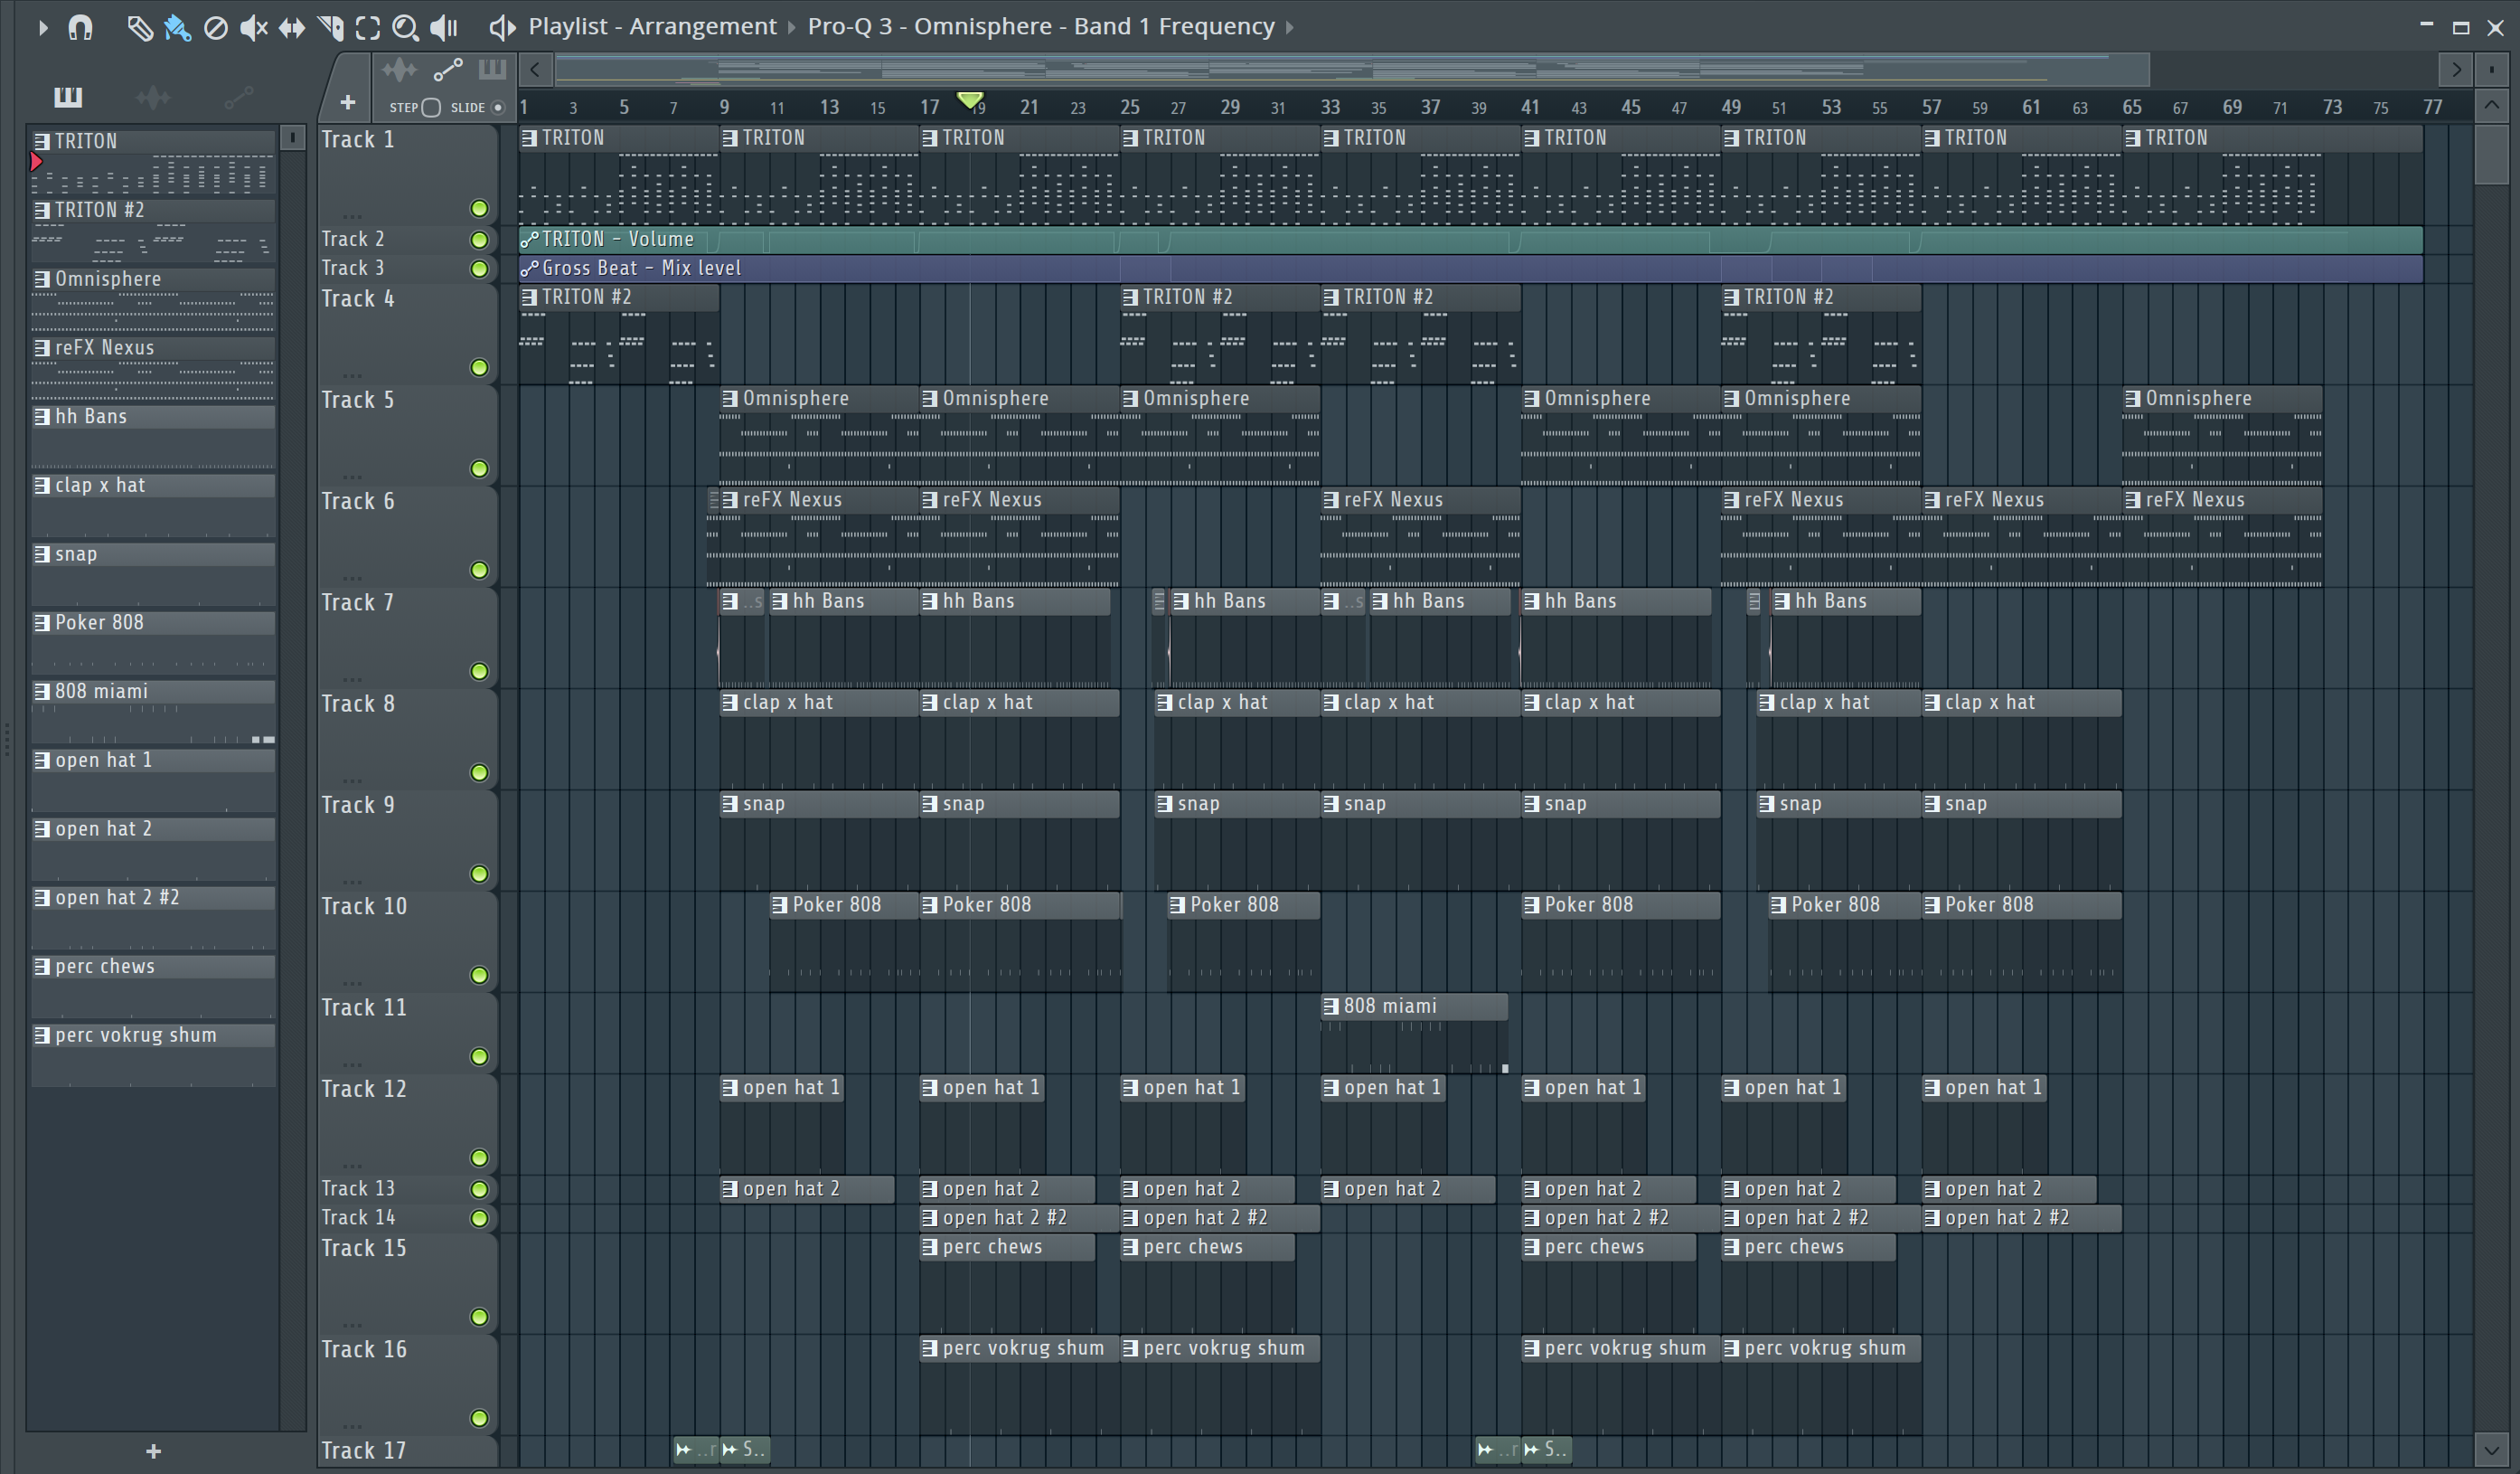Show audio clips in picker panel
The width and height of the screenshot is (2520, 1474).
pos(153,97)
